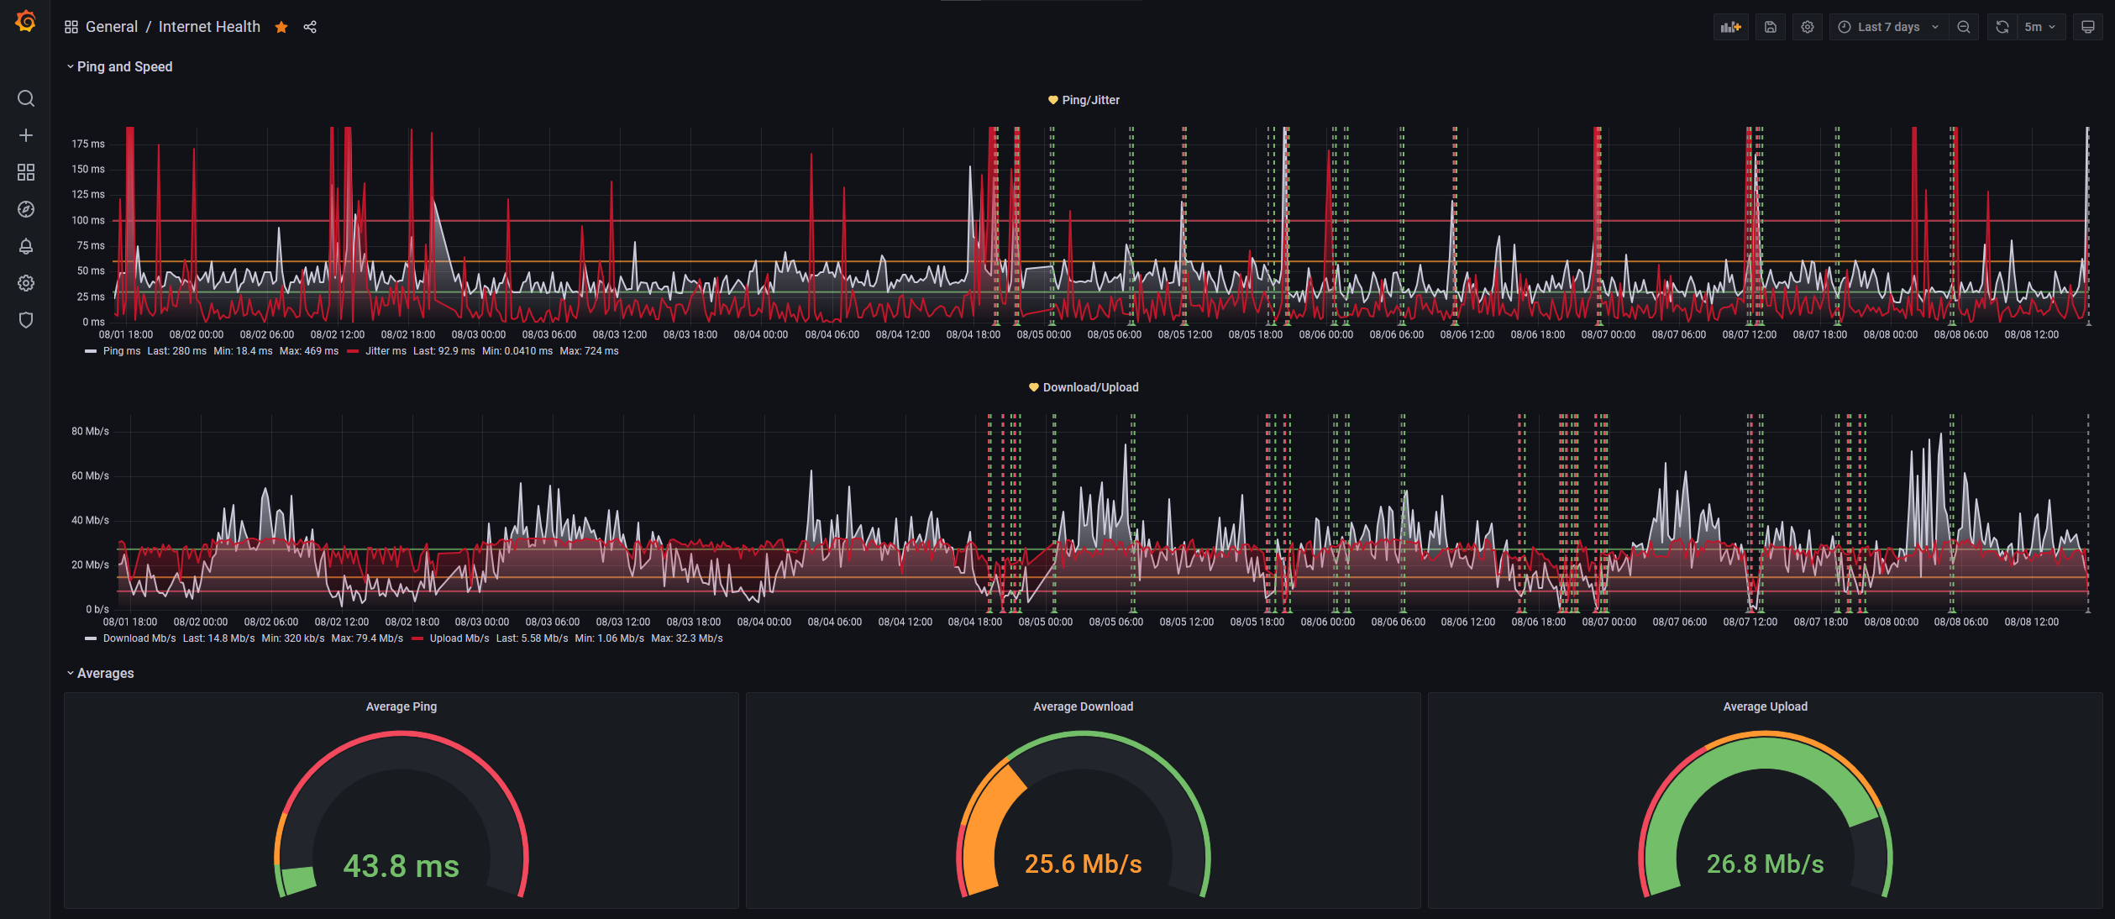Open the Alerting bell icon
Screen dimensions: 2115x919
[26, 246]
